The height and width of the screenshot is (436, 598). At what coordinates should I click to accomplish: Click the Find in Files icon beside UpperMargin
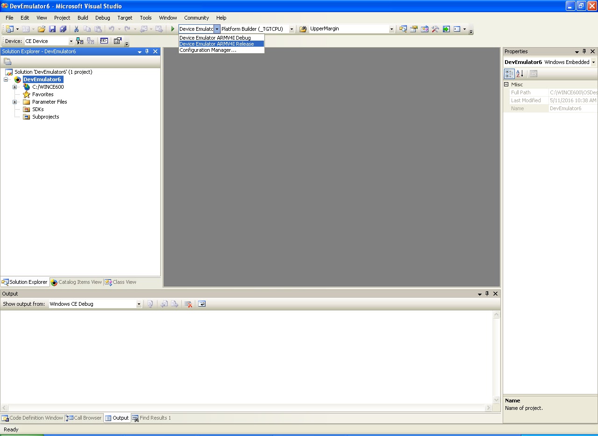pyautogui.click(x=303, y=29)
